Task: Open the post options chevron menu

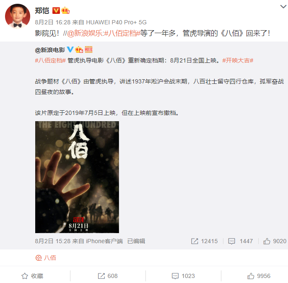Action: (x=283, y=7)
